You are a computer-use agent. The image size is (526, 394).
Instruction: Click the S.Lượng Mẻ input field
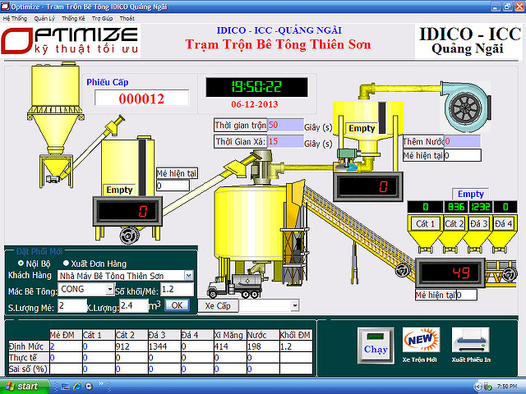[x=72, y=306]
